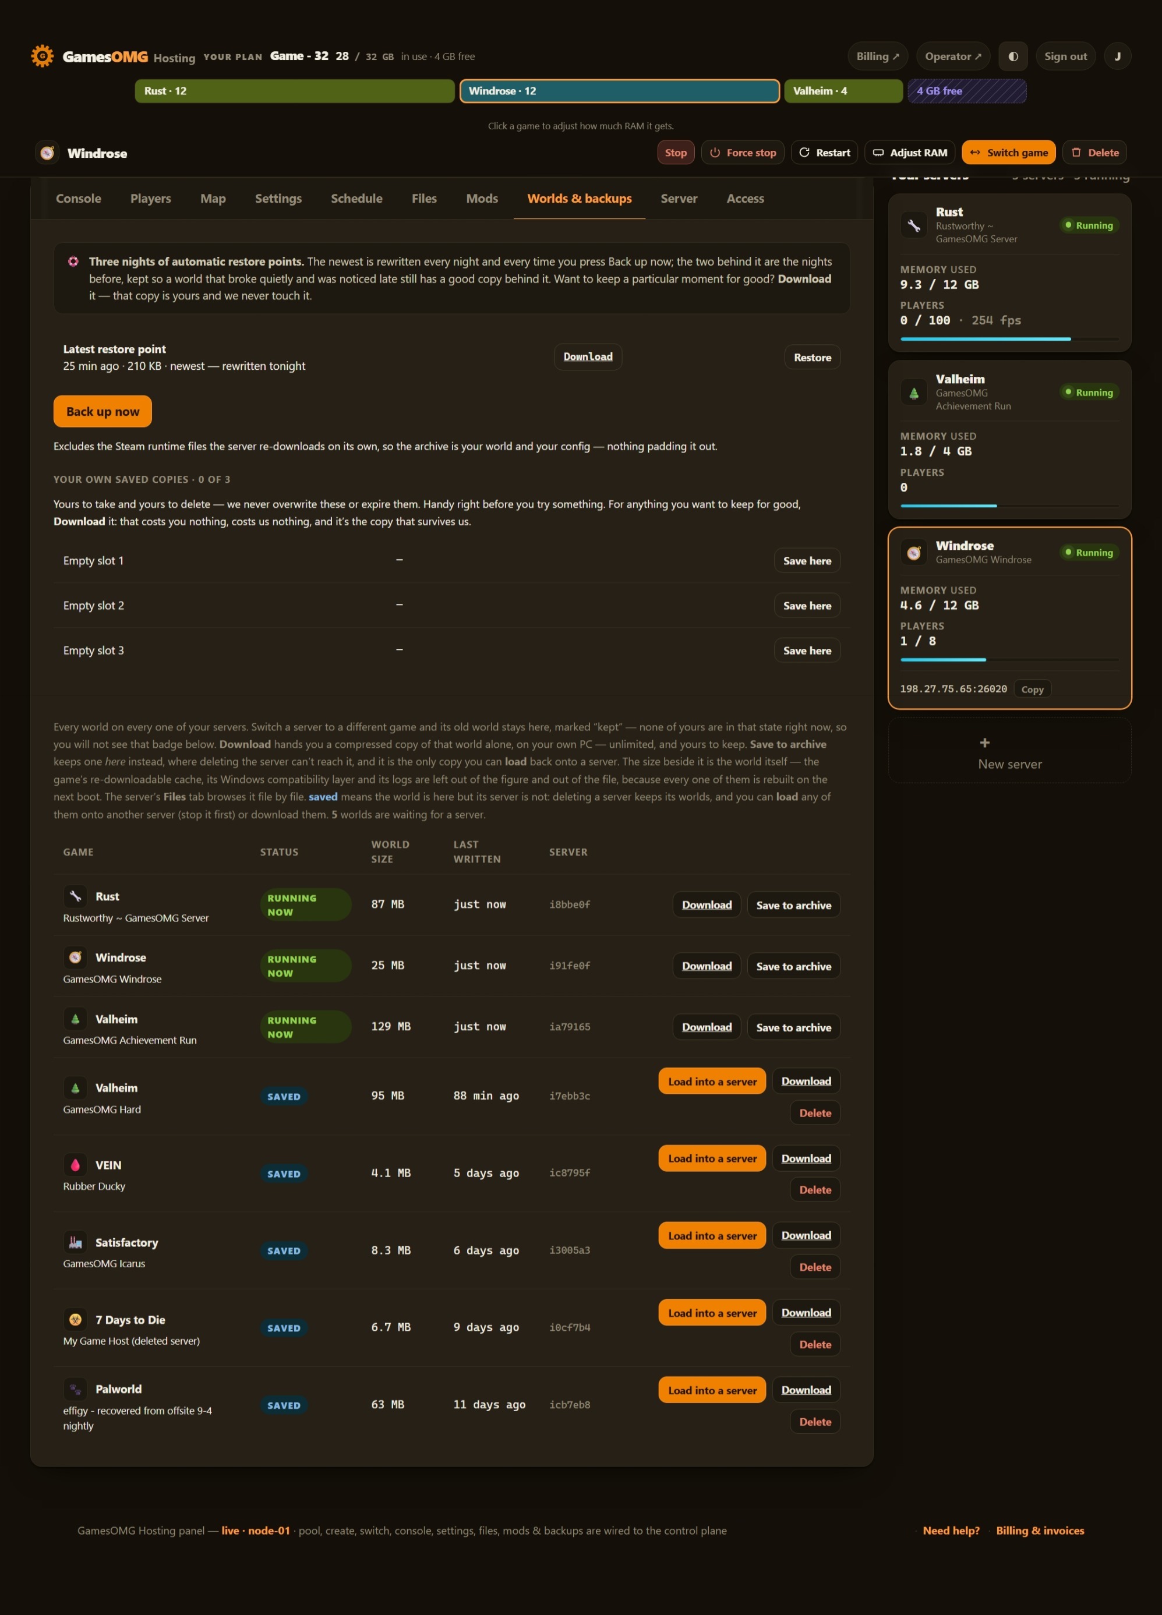Load Valheim GamesOMG Hard into a server
Viewport: 1162px width, 1615px height.
pos(712,1081)
